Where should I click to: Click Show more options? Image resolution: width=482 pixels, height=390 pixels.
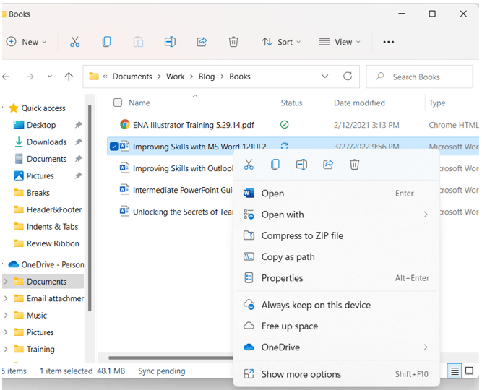click(x=301, y=374)
